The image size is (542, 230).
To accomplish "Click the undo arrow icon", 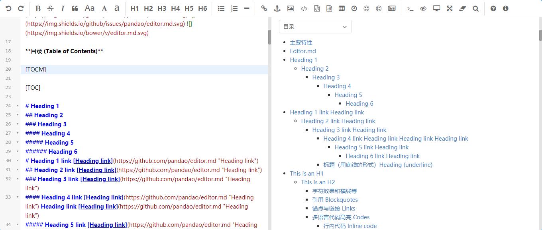I will coord(8,8).
